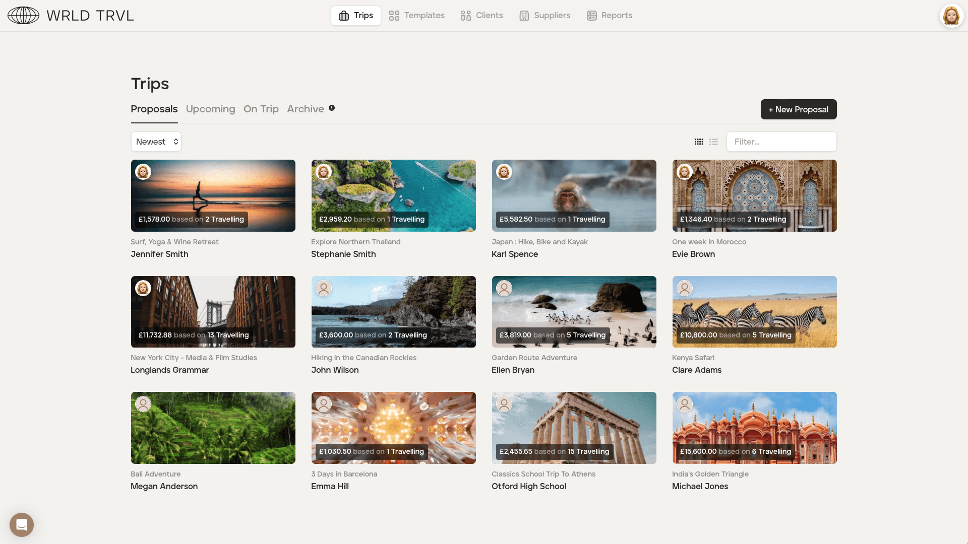This screenshot has height=544, width=968.
Task: Open India's Golden Triangle thumbnail
Action: (x=755, y=428)
